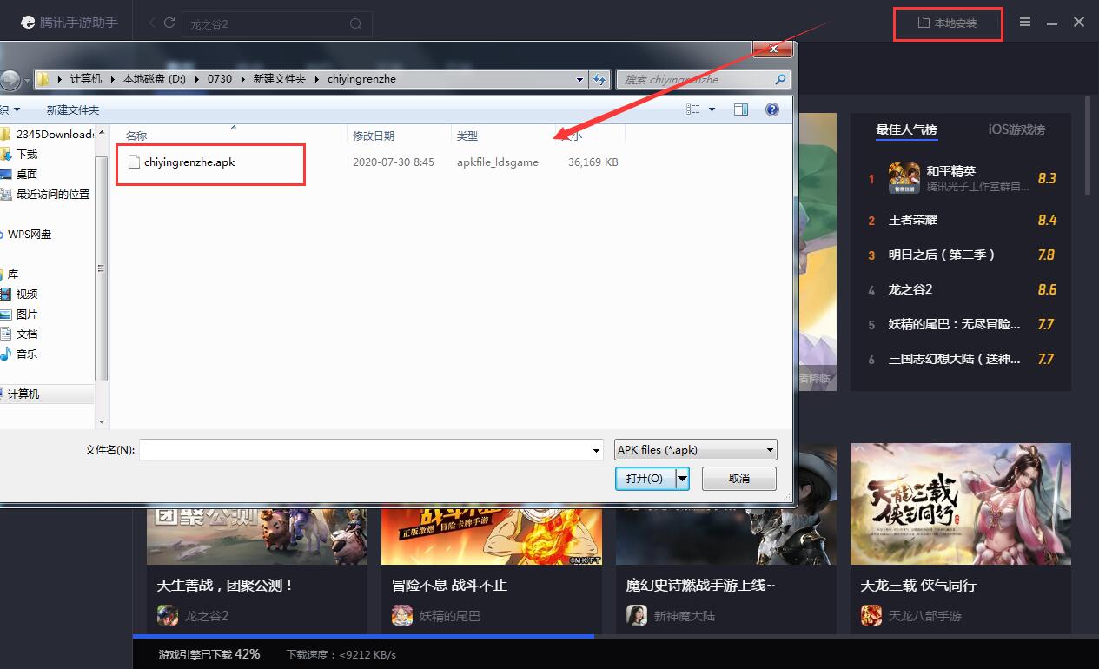The width and height of the screenshot is (1099, 669).
Task: Open the 天龙三载 侠气同行 banner thumbnail
Action: pos(961,504)
